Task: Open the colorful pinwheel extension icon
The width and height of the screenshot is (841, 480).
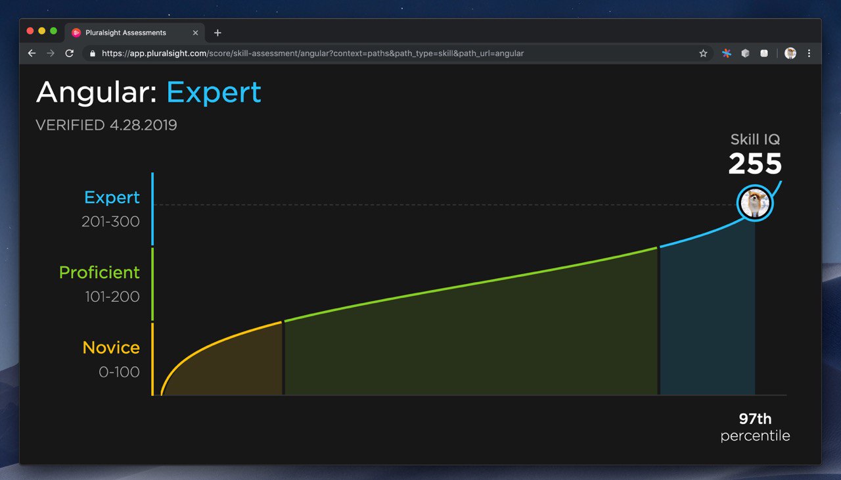Action: point(727,53)
